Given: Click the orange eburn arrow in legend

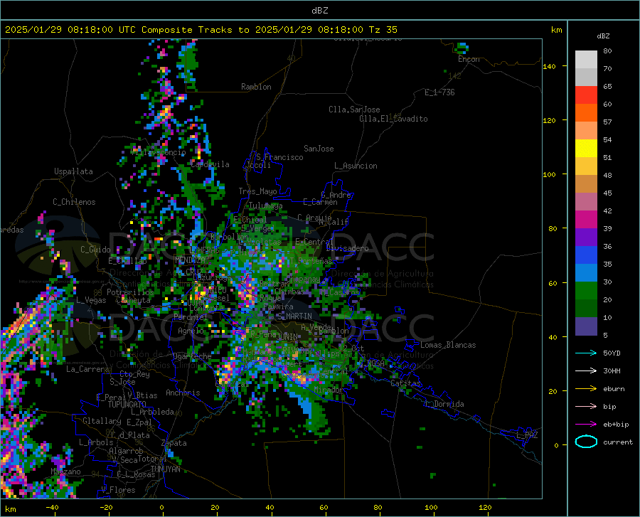Looking at the screenshot, I should click(x=586, y=388).
